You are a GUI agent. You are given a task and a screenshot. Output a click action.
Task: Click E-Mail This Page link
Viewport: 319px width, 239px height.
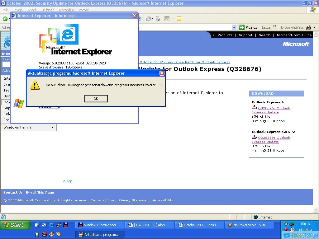(40, 192)
